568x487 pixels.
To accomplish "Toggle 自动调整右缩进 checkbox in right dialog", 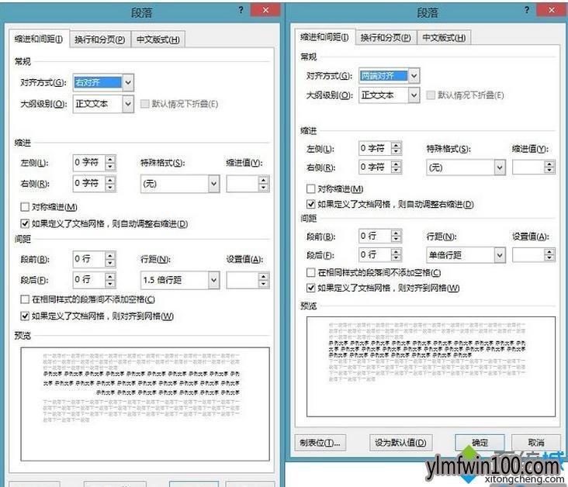I will pos(311,204).
